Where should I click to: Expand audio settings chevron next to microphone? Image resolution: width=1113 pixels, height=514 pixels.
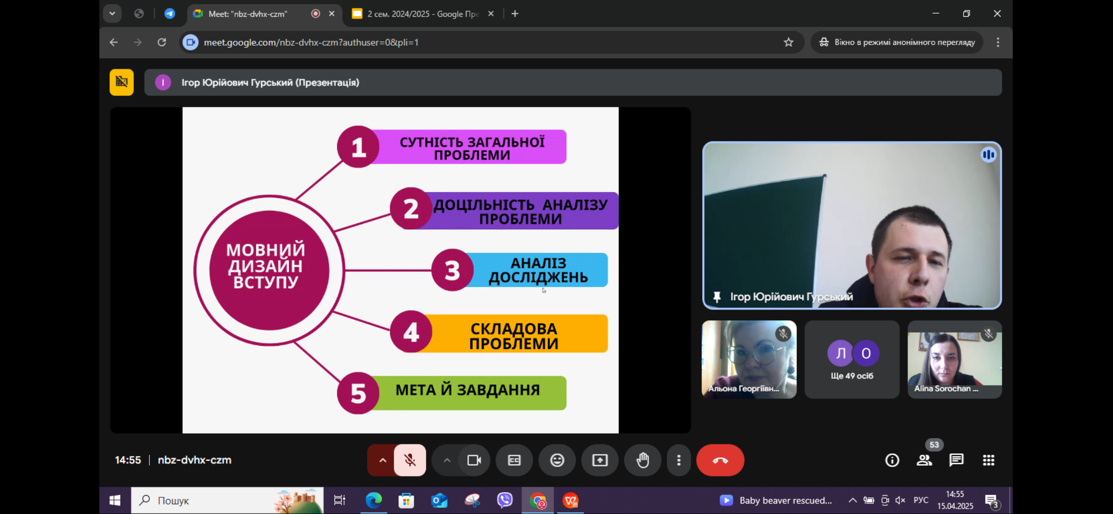coord(382,460)
